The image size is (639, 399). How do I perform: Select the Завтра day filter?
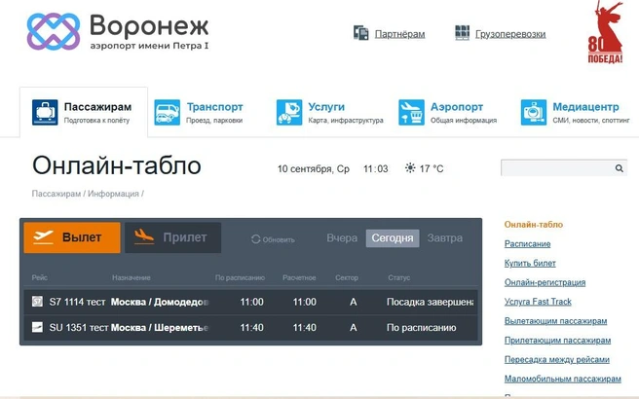(x=444, y=238)
